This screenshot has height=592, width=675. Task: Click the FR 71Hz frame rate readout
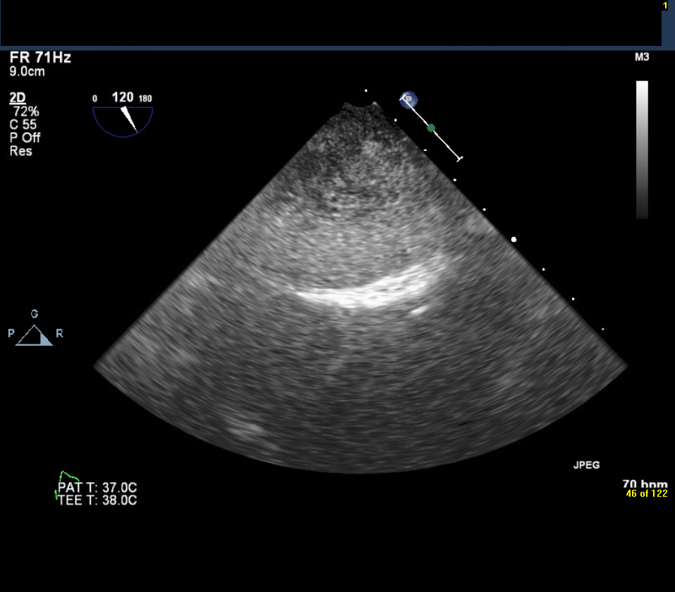point(40,58)
